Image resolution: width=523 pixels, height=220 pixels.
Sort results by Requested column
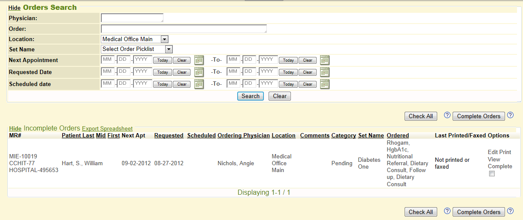coord(169,136)
